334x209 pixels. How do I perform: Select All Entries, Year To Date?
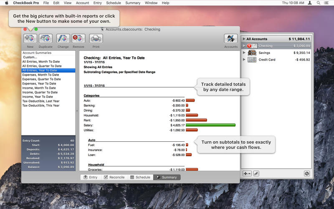48,70
